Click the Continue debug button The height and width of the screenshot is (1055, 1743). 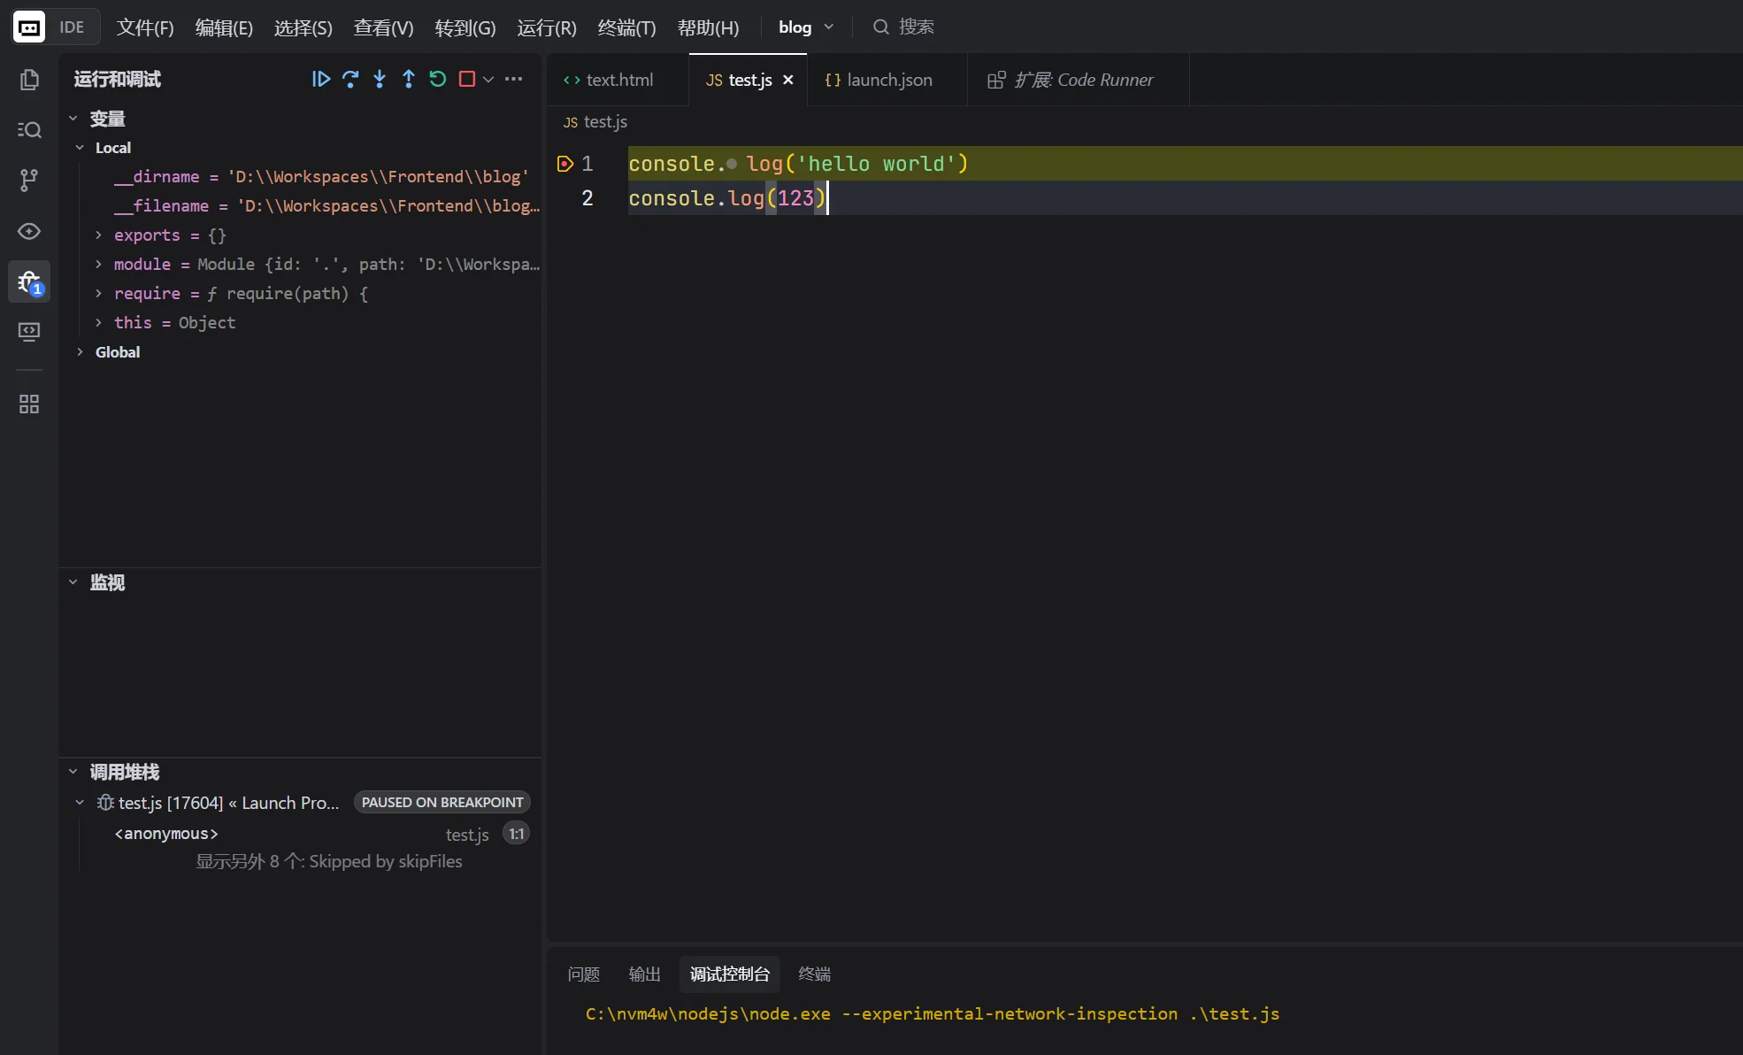pyautogui.click(x=321, y=80)
